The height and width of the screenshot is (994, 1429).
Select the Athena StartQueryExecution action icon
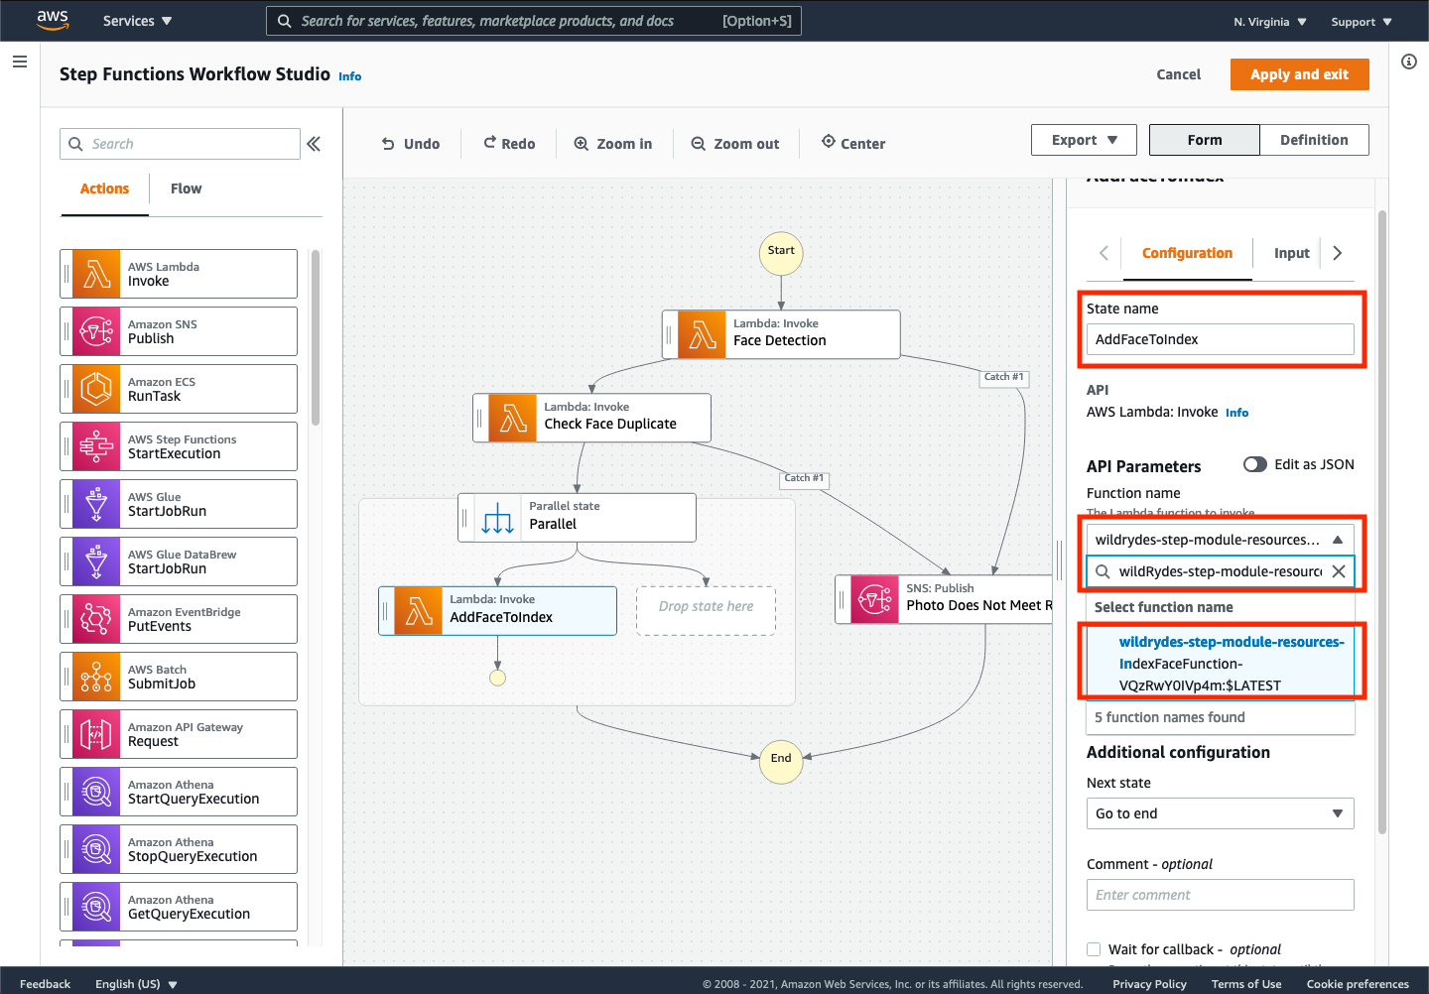(x=96, y=792)
